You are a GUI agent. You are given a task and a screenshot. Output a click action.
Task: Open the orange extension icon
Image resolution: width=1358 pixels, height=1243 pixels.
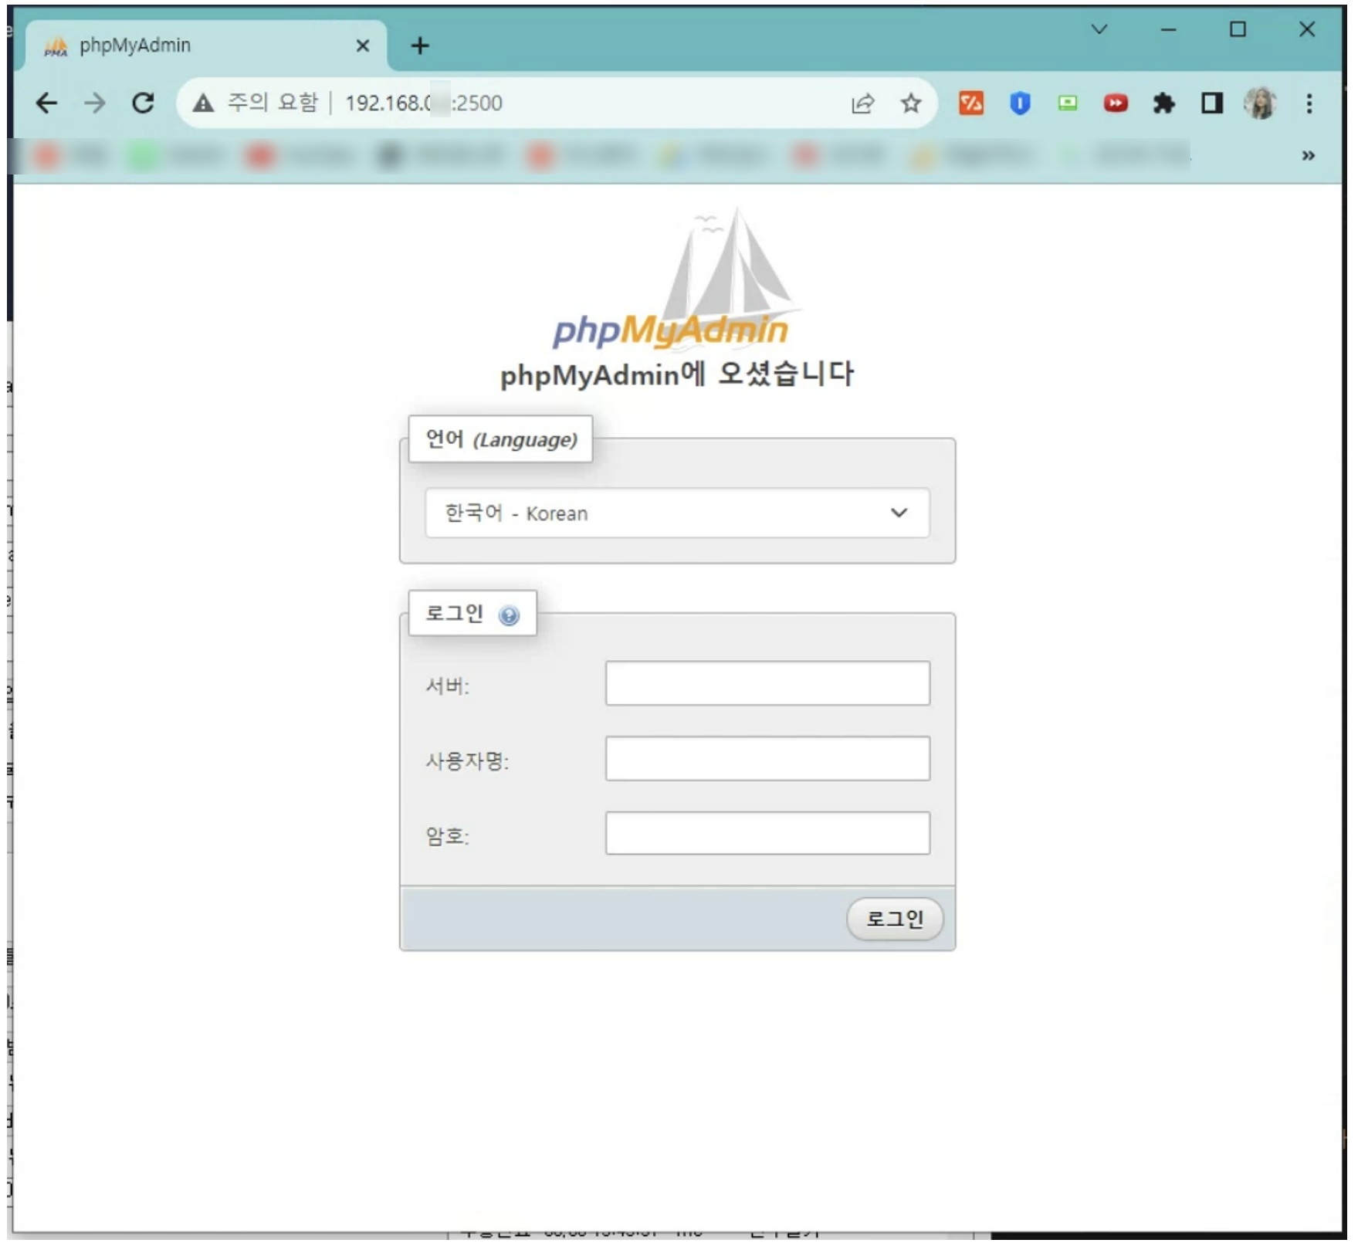click(971, 103)
